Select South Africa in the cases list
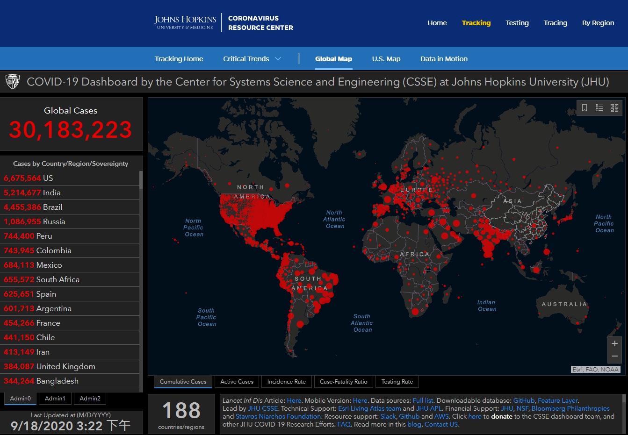Viewport: 628px width, 435px height. click(x=70, y=279)
